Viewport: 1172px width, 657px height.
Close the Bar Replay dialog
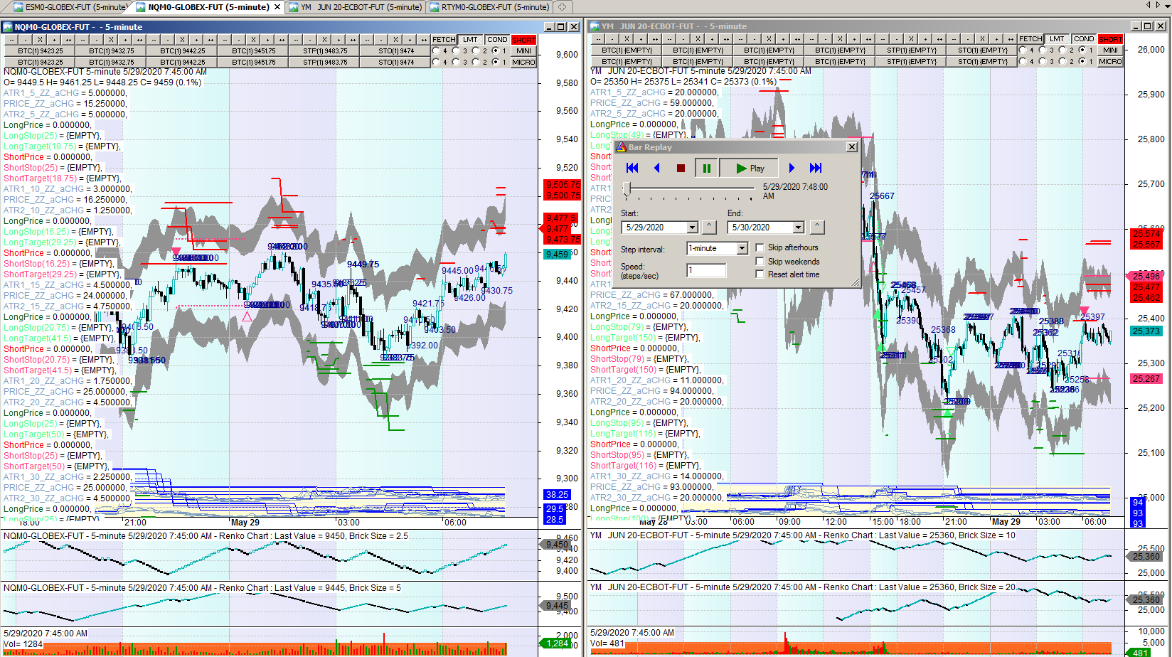852,147
